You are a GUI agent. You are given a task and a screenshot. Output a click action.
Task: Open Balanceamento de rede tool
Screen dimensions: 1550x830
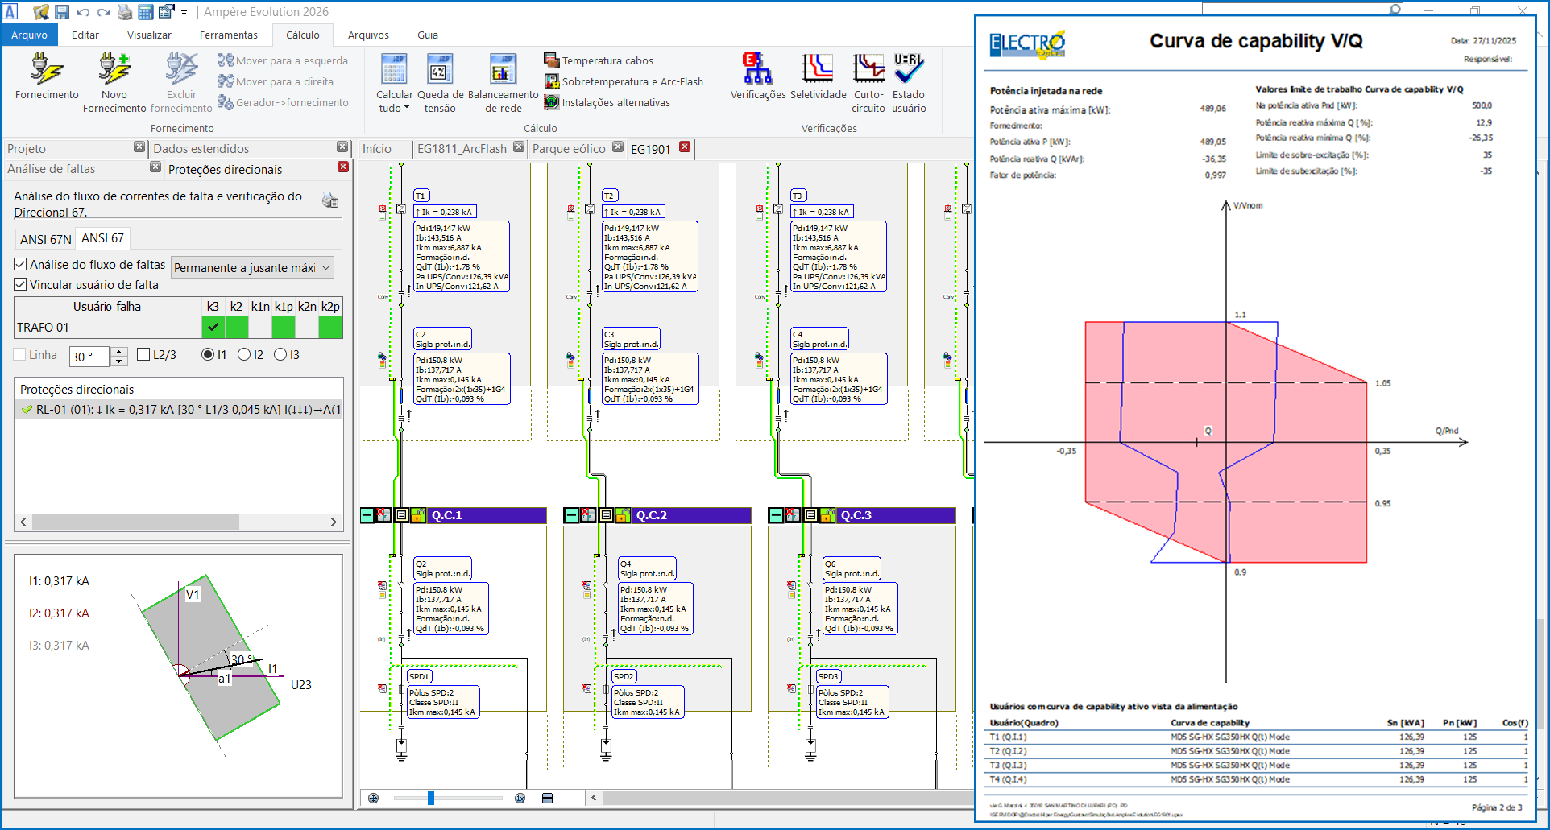pyautogui.click(x=503, y=70)
